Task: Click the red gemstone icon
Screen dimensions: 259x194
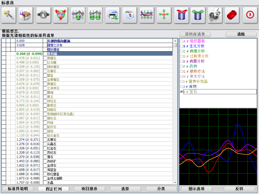Action: [232, 15]
